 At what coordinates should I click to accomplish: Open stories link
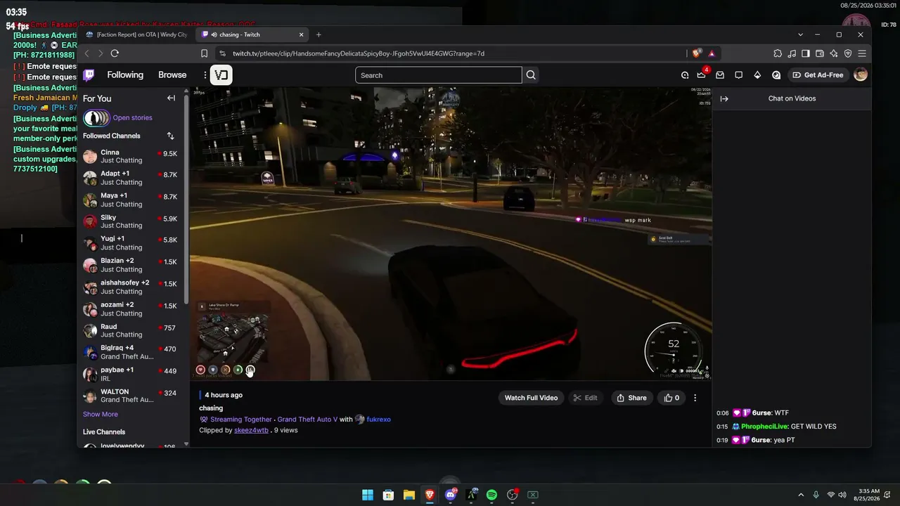[132, 118]
